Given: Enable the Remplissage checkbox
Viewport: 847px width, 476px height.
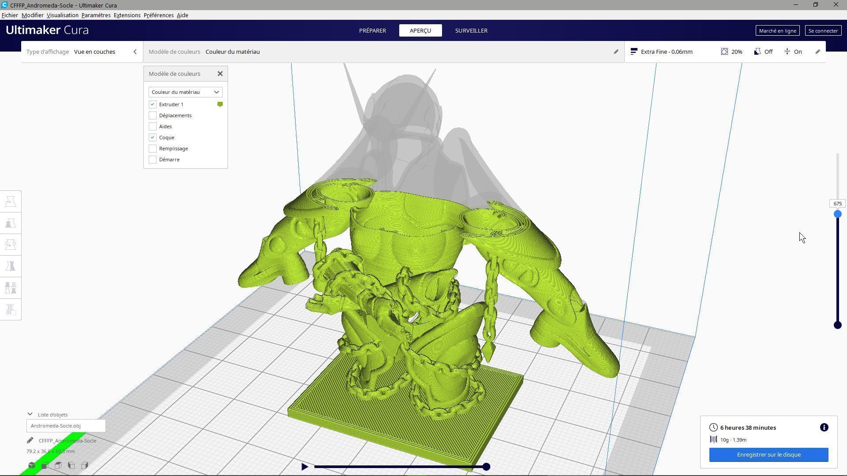Looking at the screenshot, I should 153,149.
